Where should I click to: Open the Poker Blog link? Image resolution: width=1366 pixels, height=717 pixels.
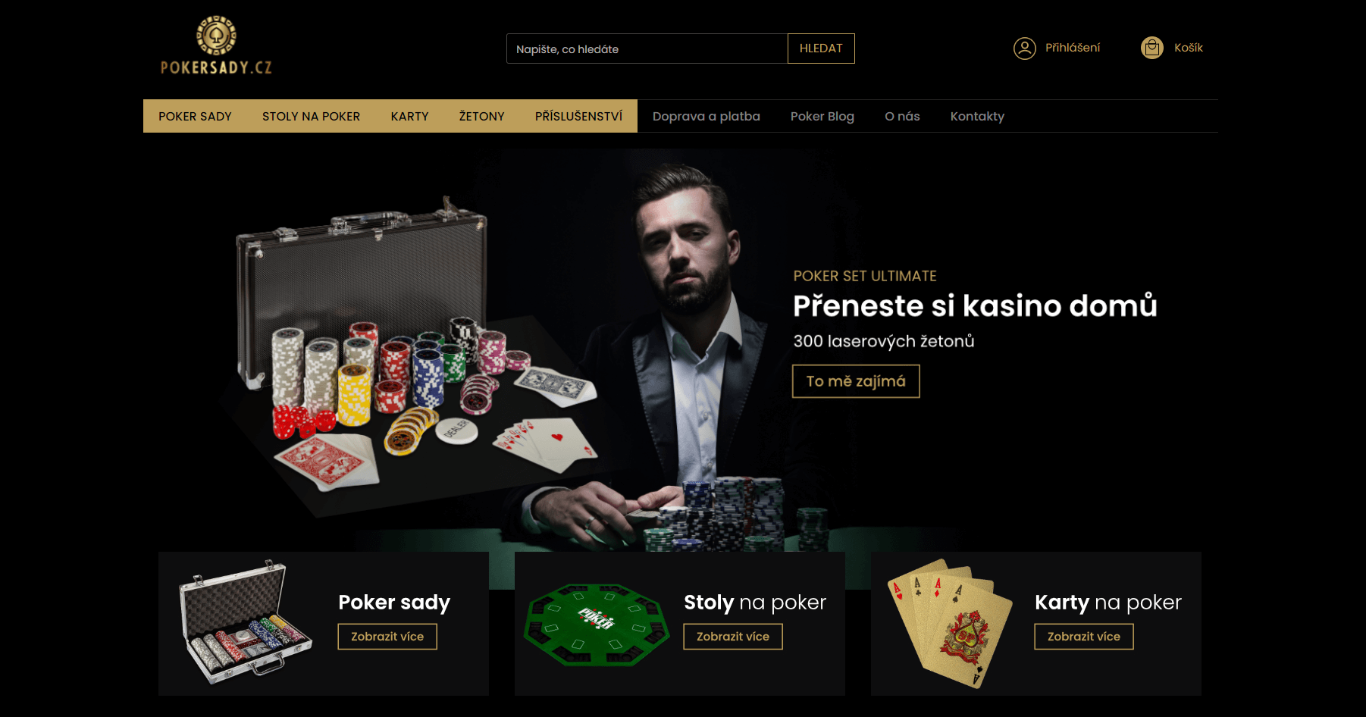pos(822,116)
